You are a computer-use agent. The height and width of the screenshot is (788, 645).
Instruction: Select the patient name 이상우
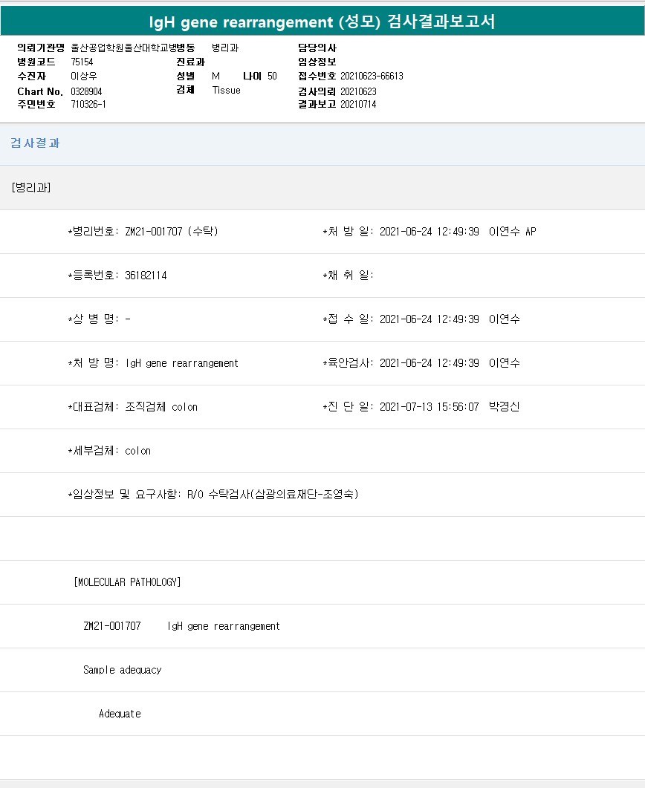83,76
